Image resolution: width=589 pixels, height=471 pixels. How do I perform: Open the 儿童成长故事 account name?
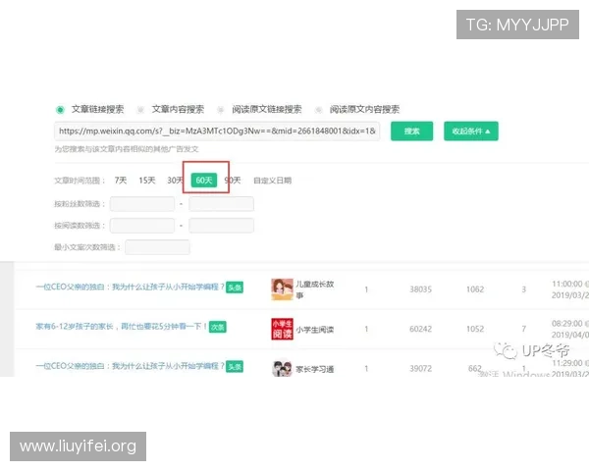tap(315, 289)
